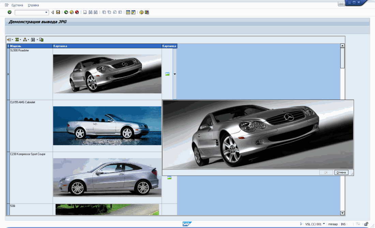Image resolution: width=375 pixels, height=228 pixels.
Task: Open the window menu icon left of Система
Action: point(7,5)
